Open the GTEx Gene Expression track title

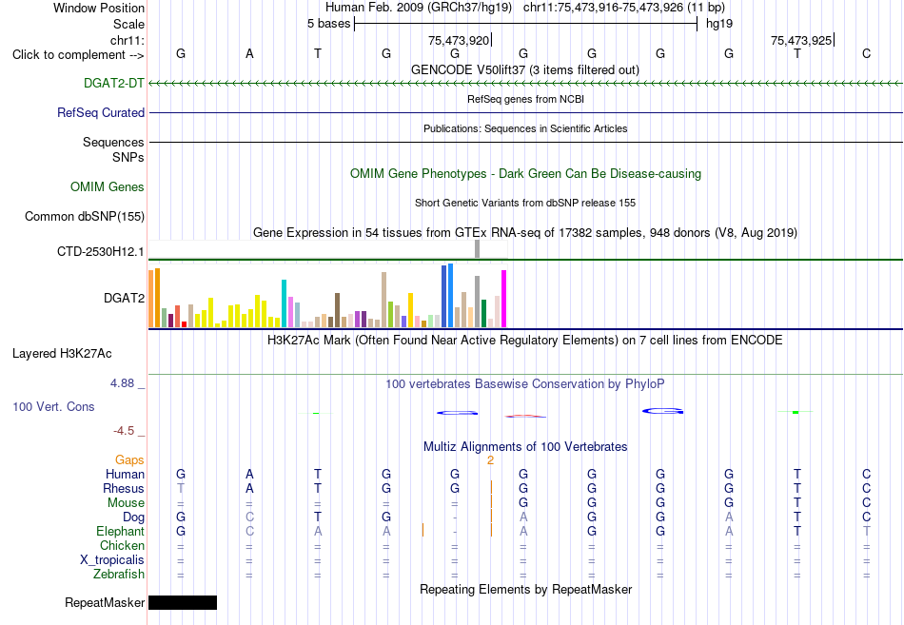(x=525, y=232)
